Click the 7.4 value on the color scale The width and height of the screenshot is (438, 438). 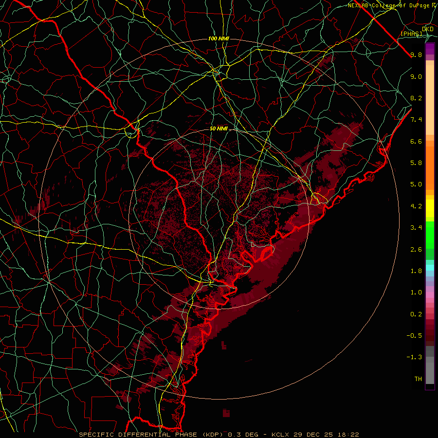click(x=416, y=120)
